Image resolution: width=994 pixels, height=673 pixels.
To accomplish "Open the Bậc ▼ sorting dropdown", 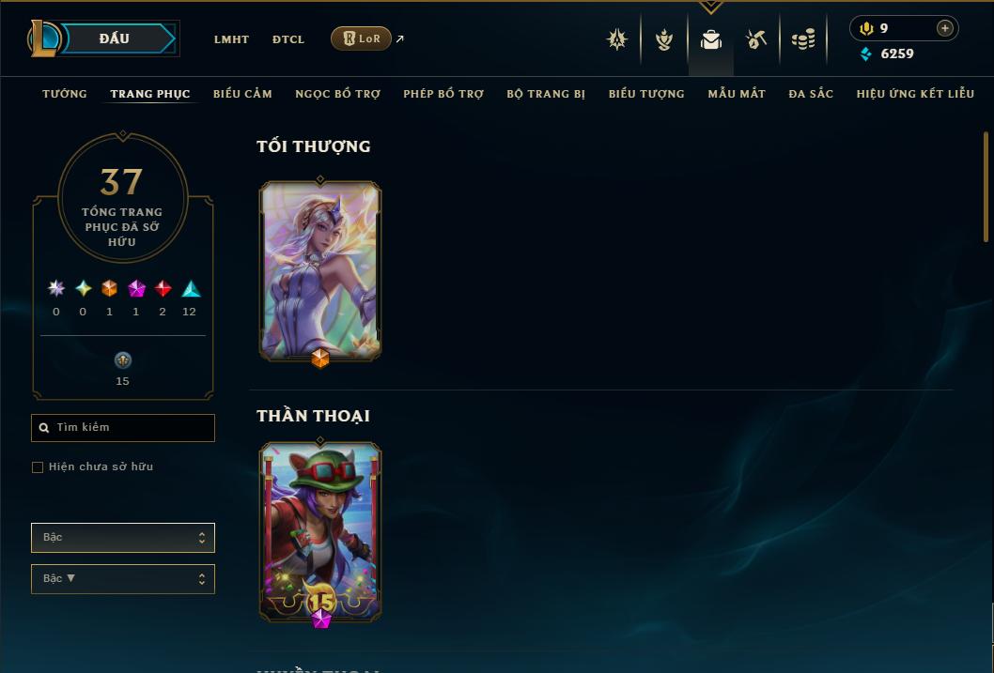I will point(123,578).
